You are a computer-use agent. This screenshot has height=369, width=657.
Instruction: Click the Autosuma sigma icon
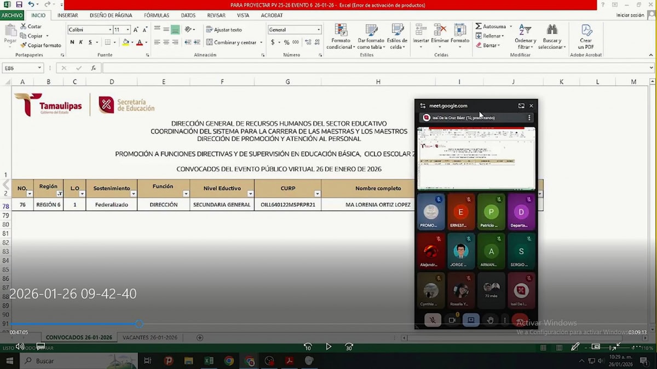(x=479, y=26)
